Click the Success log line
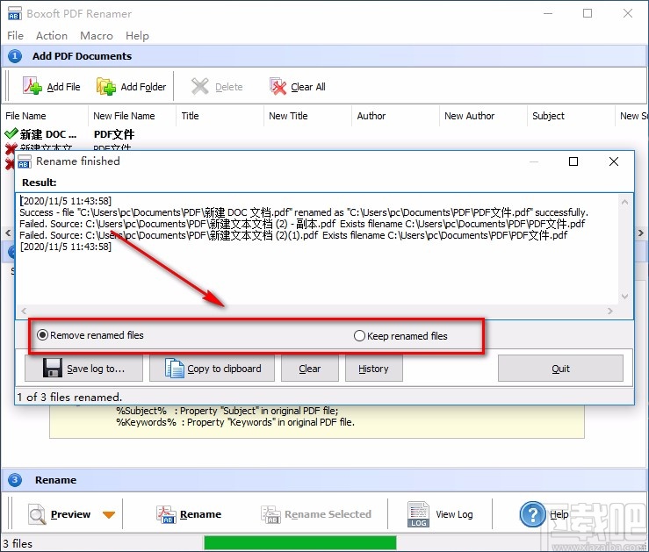Image resolution: width=649 pixels, height=552 pixels. pos(303,212)
